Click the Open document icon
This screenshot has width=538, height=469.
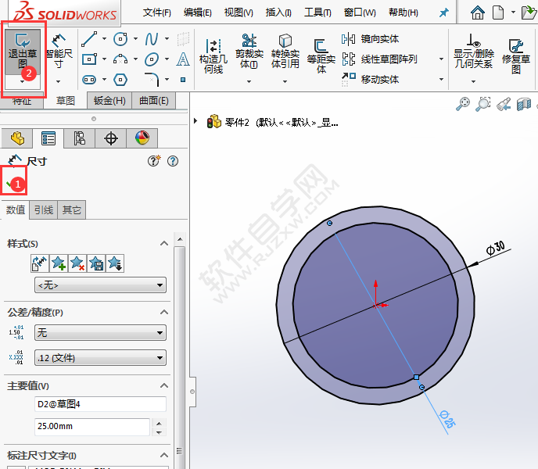[529, 13]
